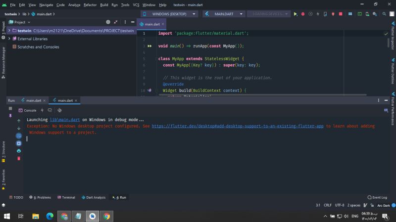Click the red Stop button in main toolbar
The height and width of the screenshot is (222, 396).
click(x=341, y=14)
